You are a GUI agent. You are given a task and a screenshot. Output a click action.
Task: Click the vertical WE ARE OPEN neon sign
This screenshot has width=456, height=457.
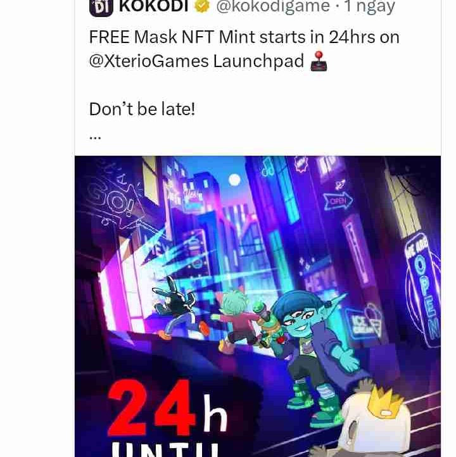click(423, 290)
